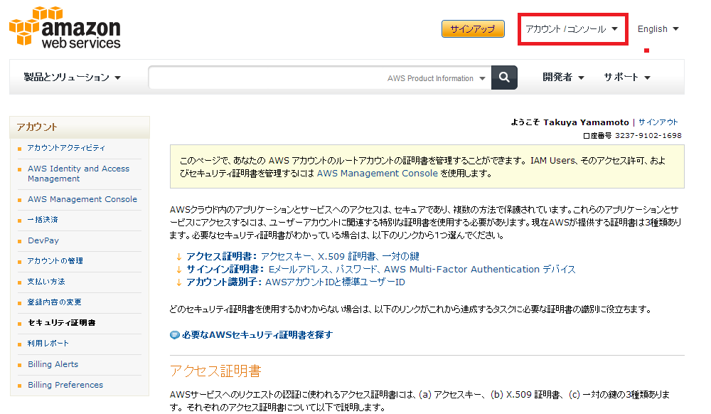Image resolution: width=711 pixels, height=414 pixels.
Task: Select DevPay in sidebar
Action: click(x=43, y=240)
